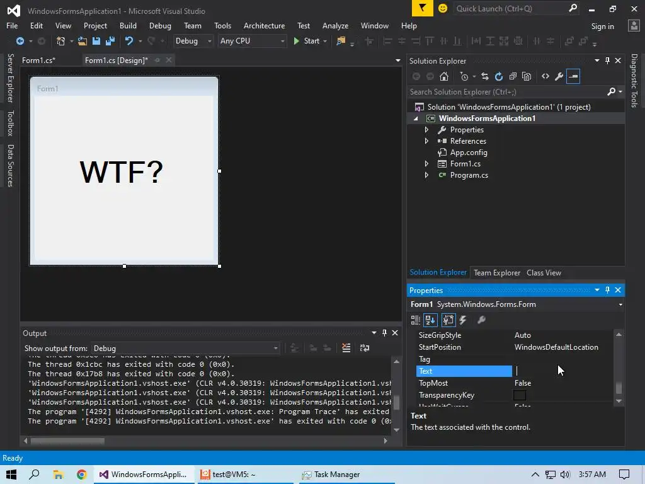The width and height of the screenshot is (645, 484).
Task: Expand the References node
Action: point(426,141)
